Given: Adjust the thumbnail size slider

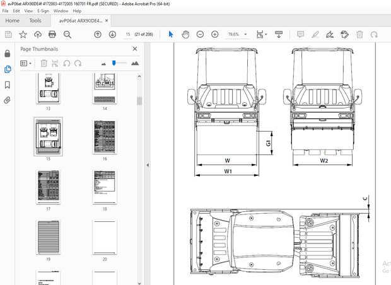Looking at the screenshot, I should pyautogui.click(x=114, y=63).
